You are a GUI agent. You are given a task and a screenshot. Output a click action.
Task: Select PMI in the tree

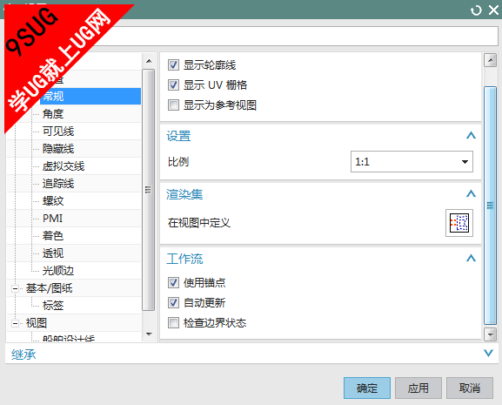coord(52,219)
